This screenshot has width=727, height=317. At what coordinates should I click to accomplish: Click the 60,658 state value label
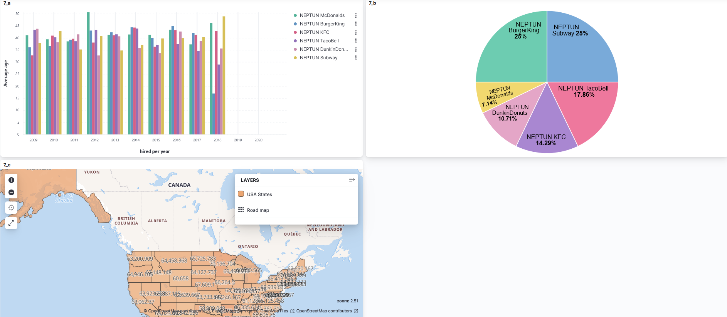[181, 278]
